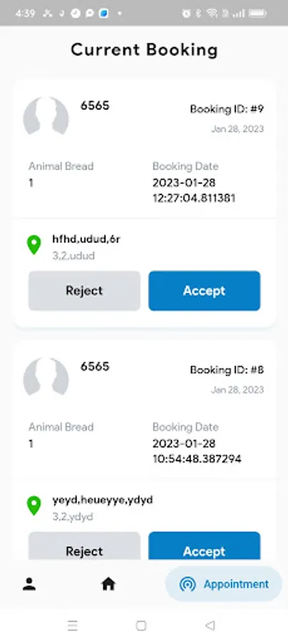Tap the Android home square icon
Viewport: 288px width, 643px height.
click(x=141, y=625)
